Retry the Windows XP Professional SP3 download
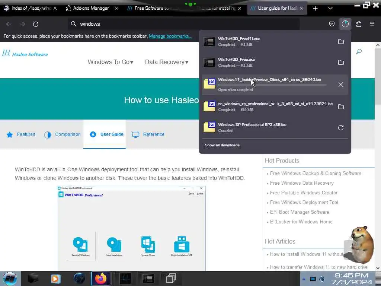Screen dimensions: 381x286 (x=341, y=128)
